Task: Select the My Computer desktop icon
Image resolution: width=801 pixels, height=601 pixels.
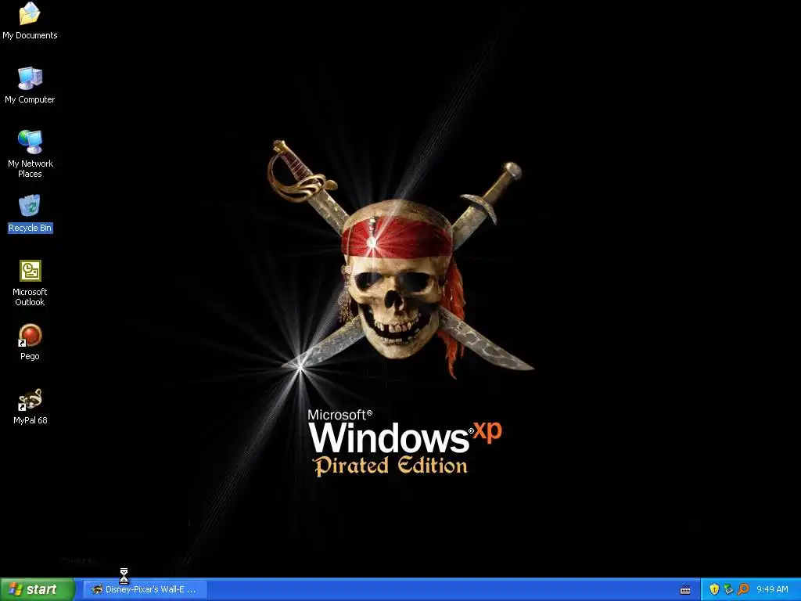Action: coord(30,78)
